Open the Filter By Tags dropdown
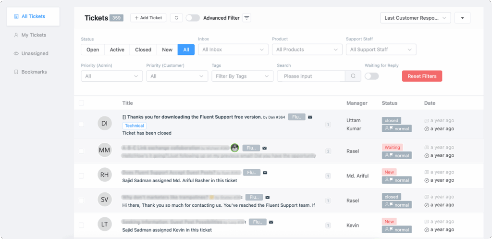The height and width of the screenshot is (239, 492). pos(243,76)
